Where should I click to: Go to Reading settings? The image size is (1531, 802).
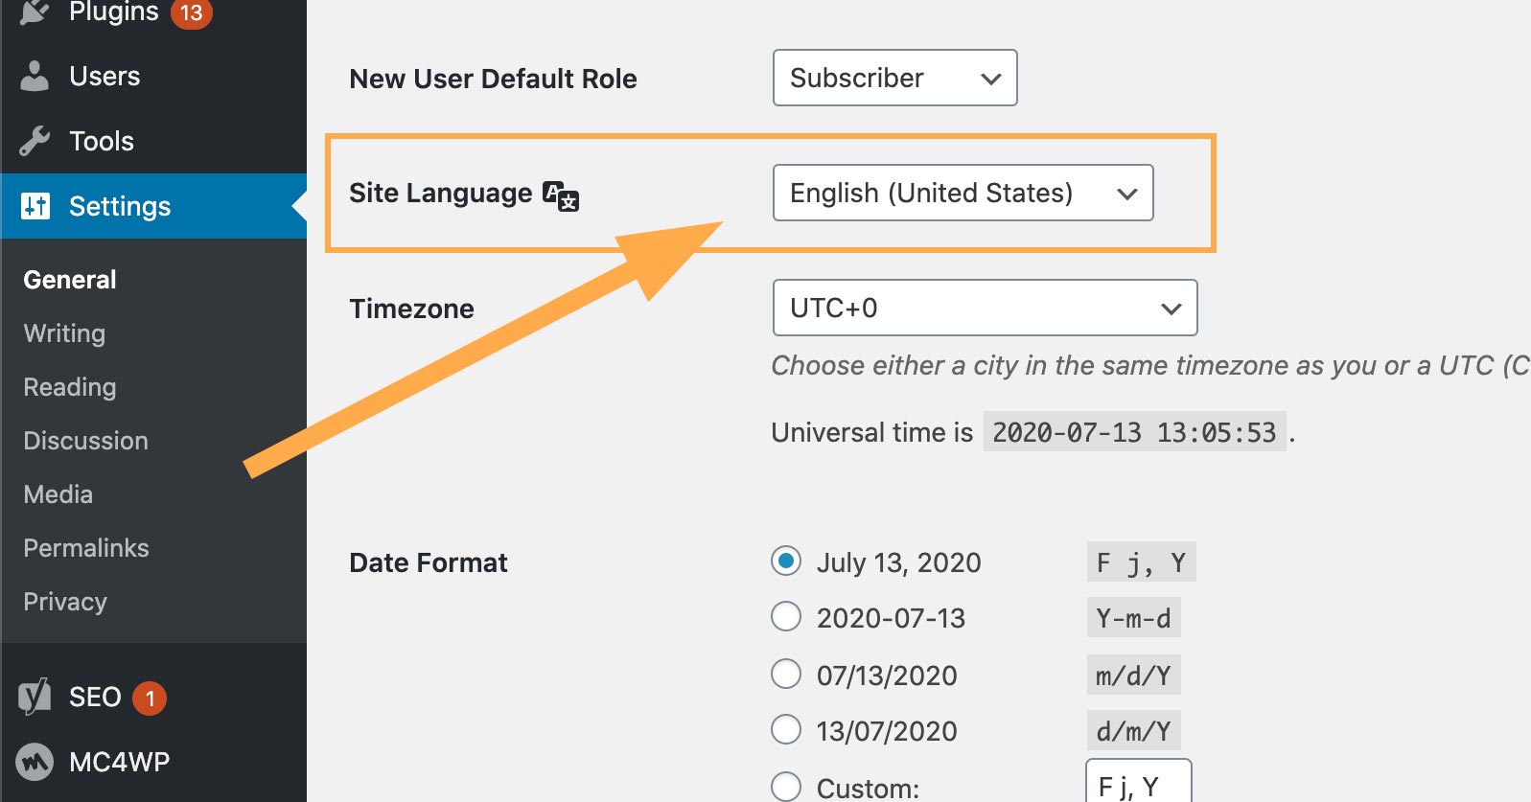70,387
